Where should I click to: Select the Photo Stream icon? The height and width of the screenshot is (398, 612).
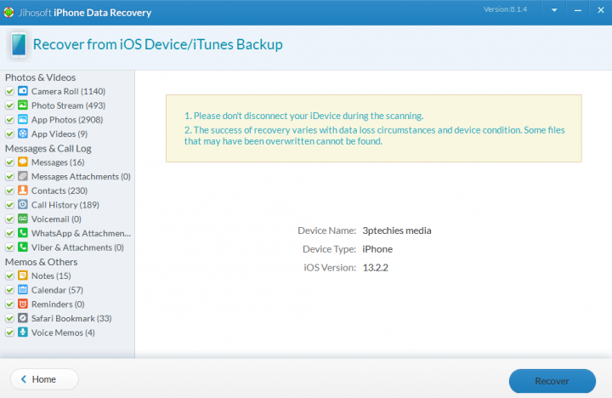(x=23, y=105)
